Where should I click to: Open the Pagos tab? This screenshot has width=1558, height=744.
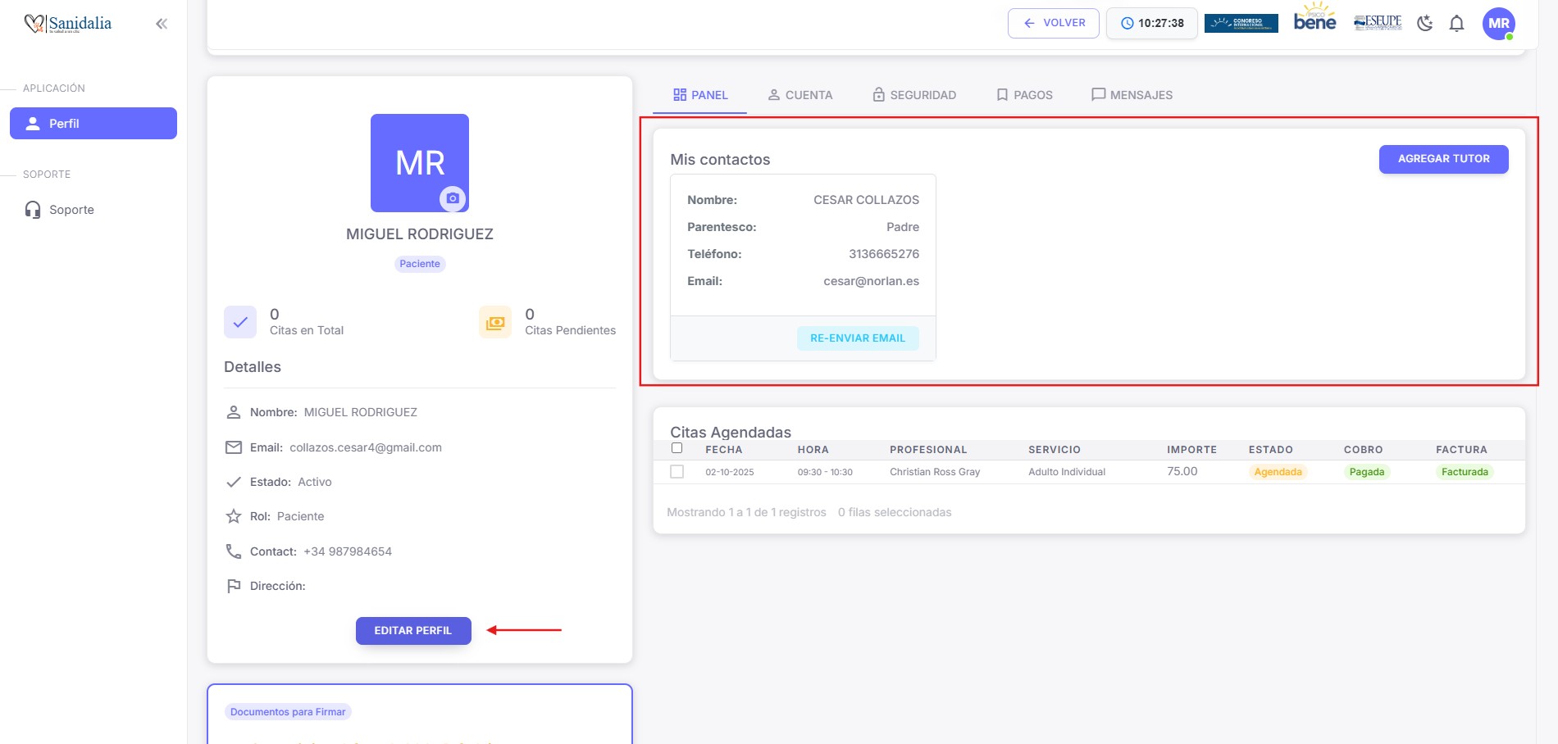(x=1023, y=95)
